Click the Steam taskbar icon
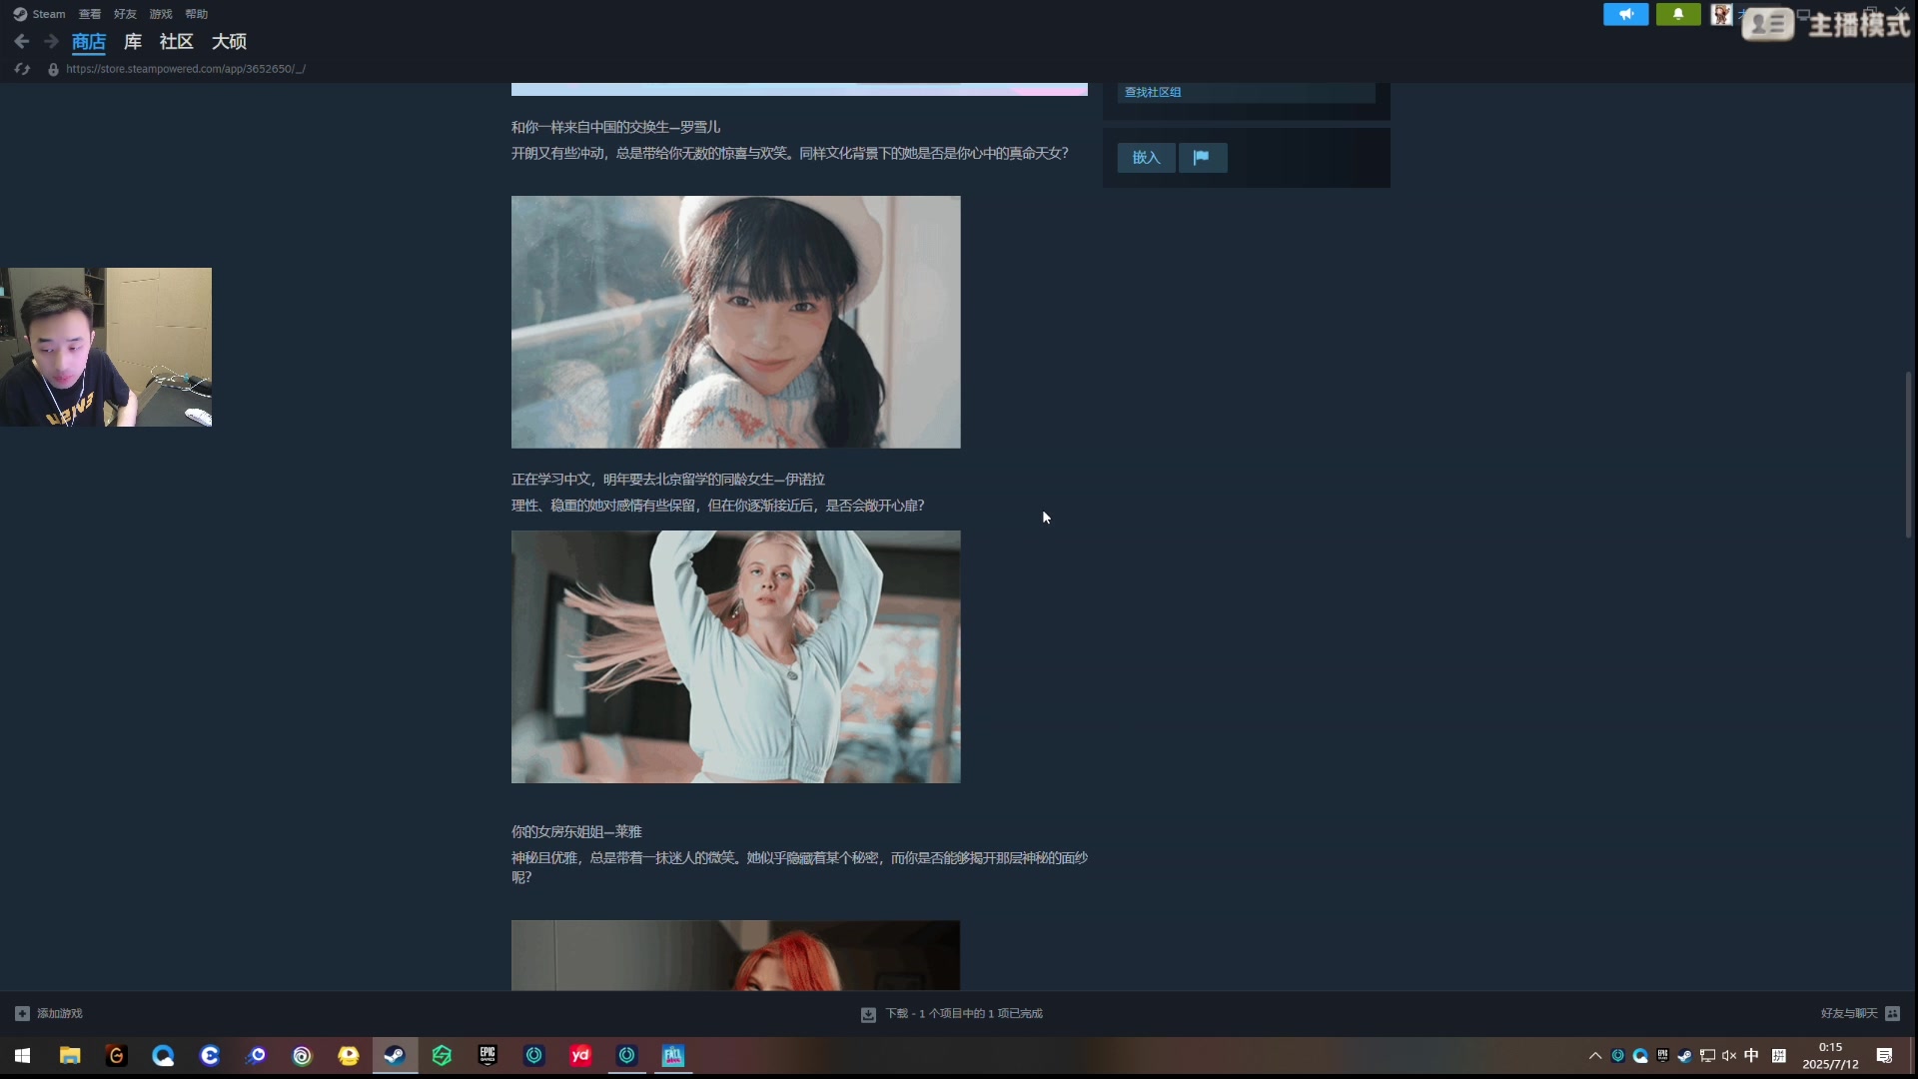This screenshot has width=1918, height=1079. pyautogui.click(x=396, y=1055)
